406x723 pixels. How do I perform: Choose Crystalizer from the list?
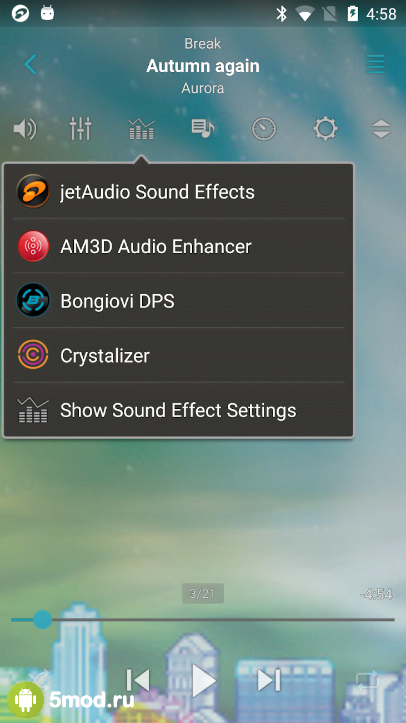(178, 355)
